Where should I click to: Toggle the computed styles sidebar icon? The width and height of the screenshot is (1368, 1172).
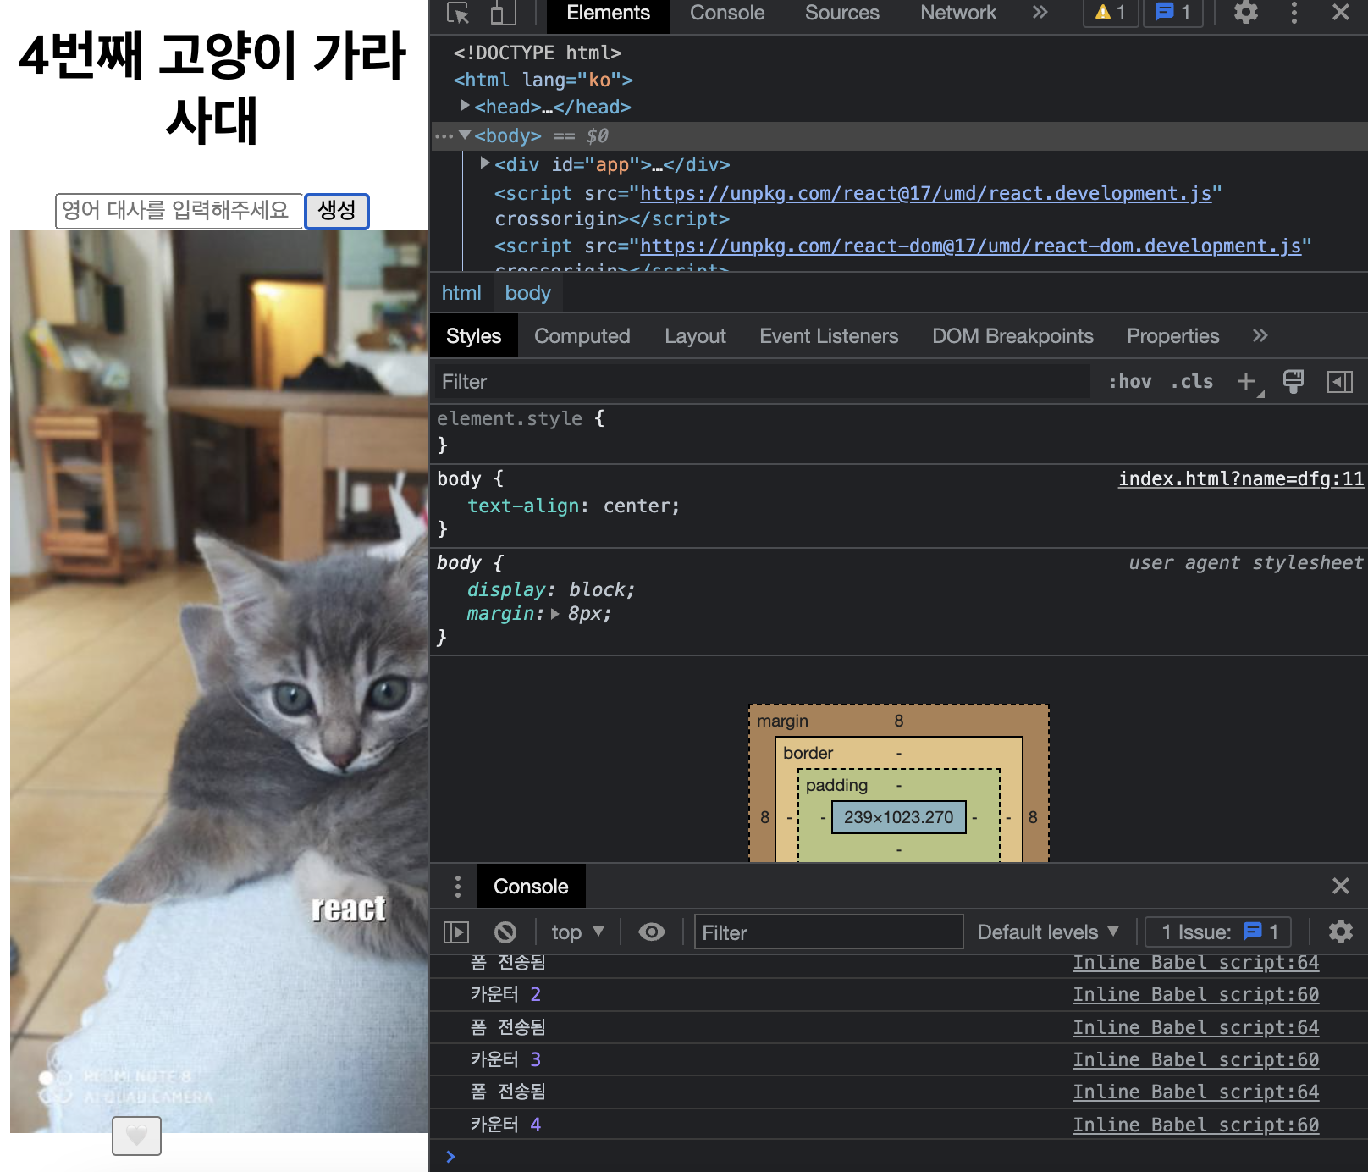click(1340, 382)
